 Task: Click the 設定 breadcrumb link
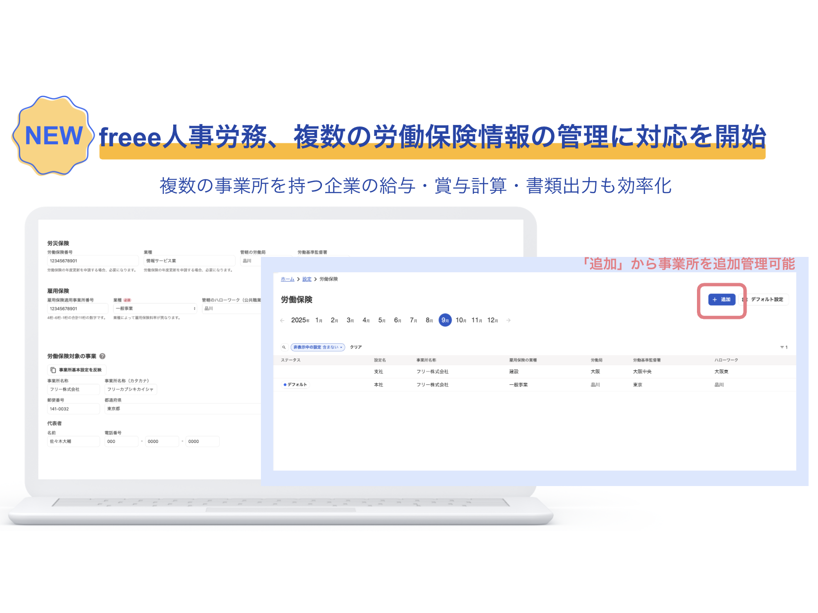[307, 279]
